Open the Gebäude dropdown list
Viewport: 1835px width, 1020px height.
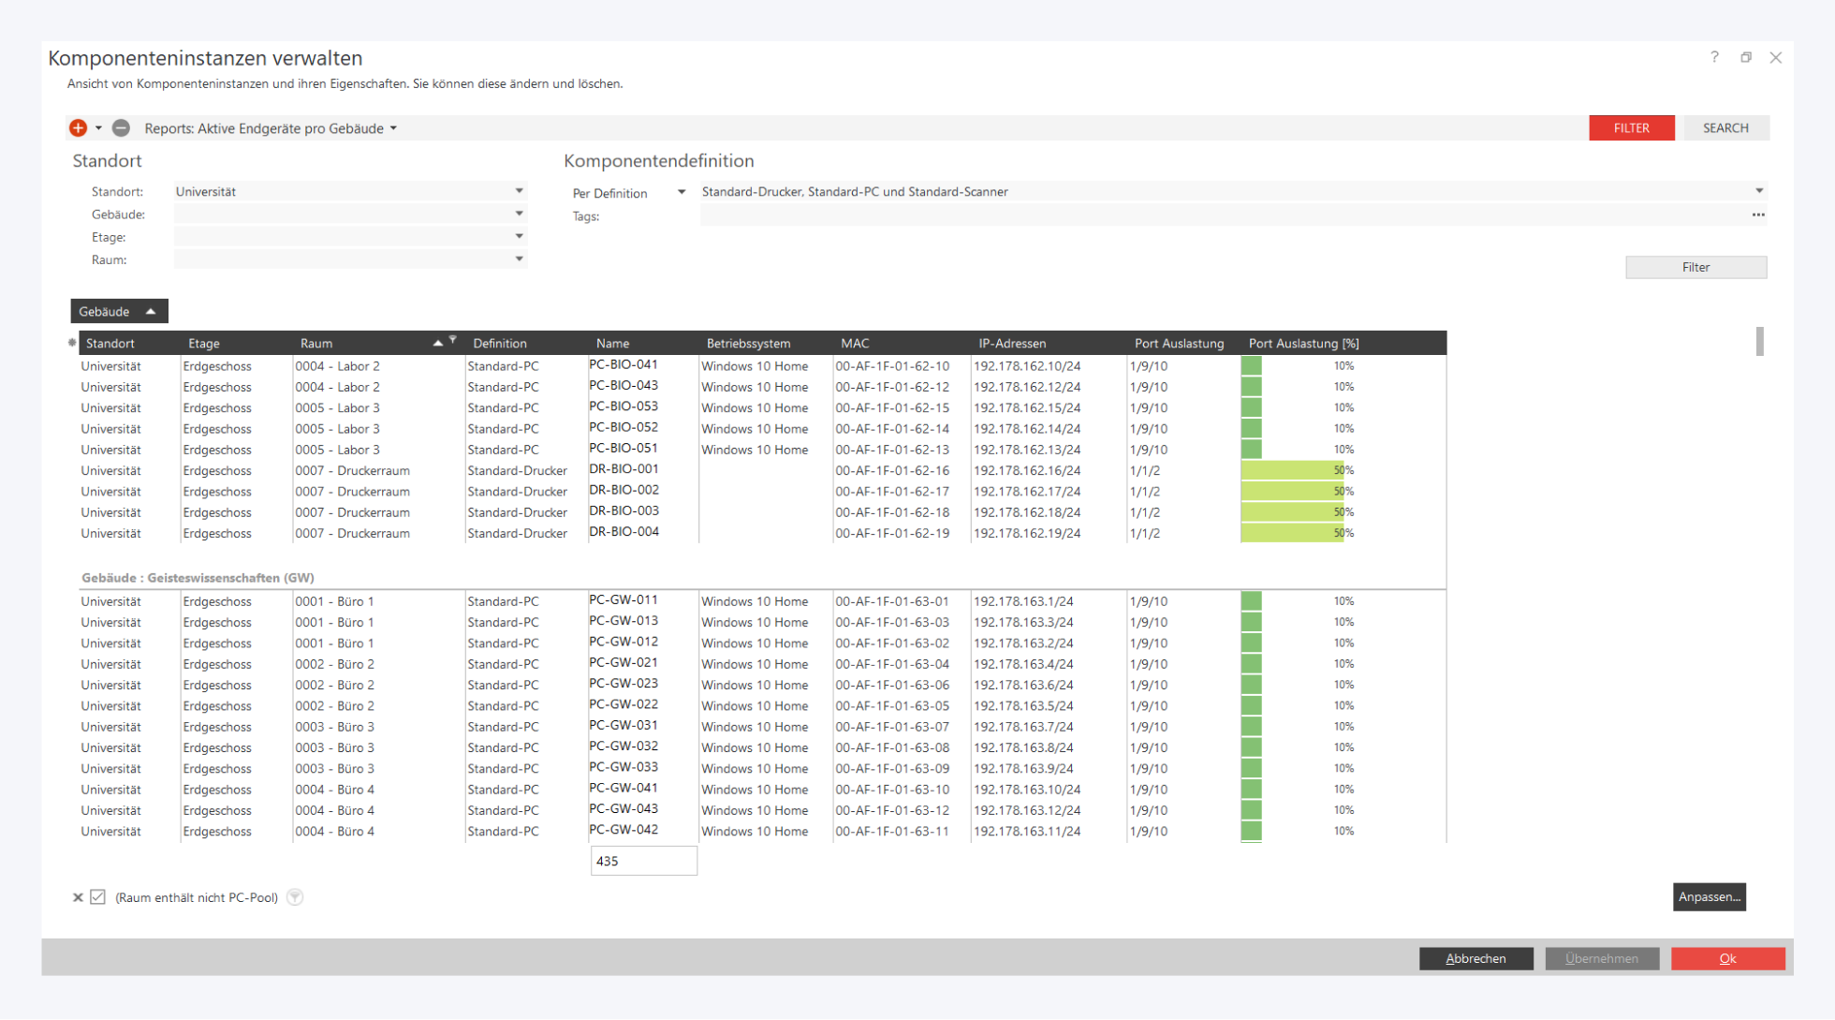[x=519, y=214]
